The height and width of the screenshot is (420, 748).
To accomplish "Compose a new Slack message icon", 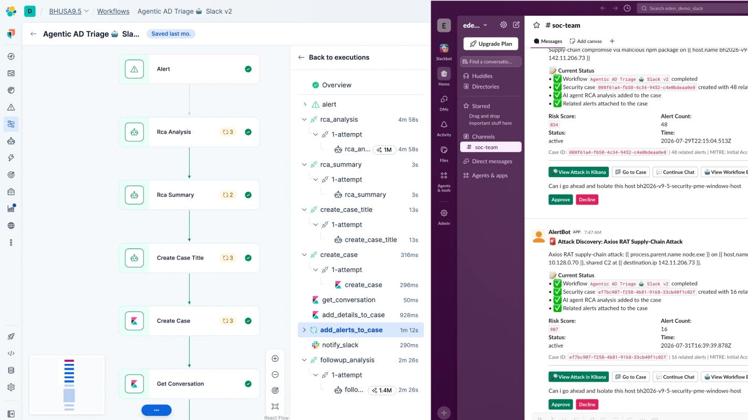I will (x=516, y=25).
